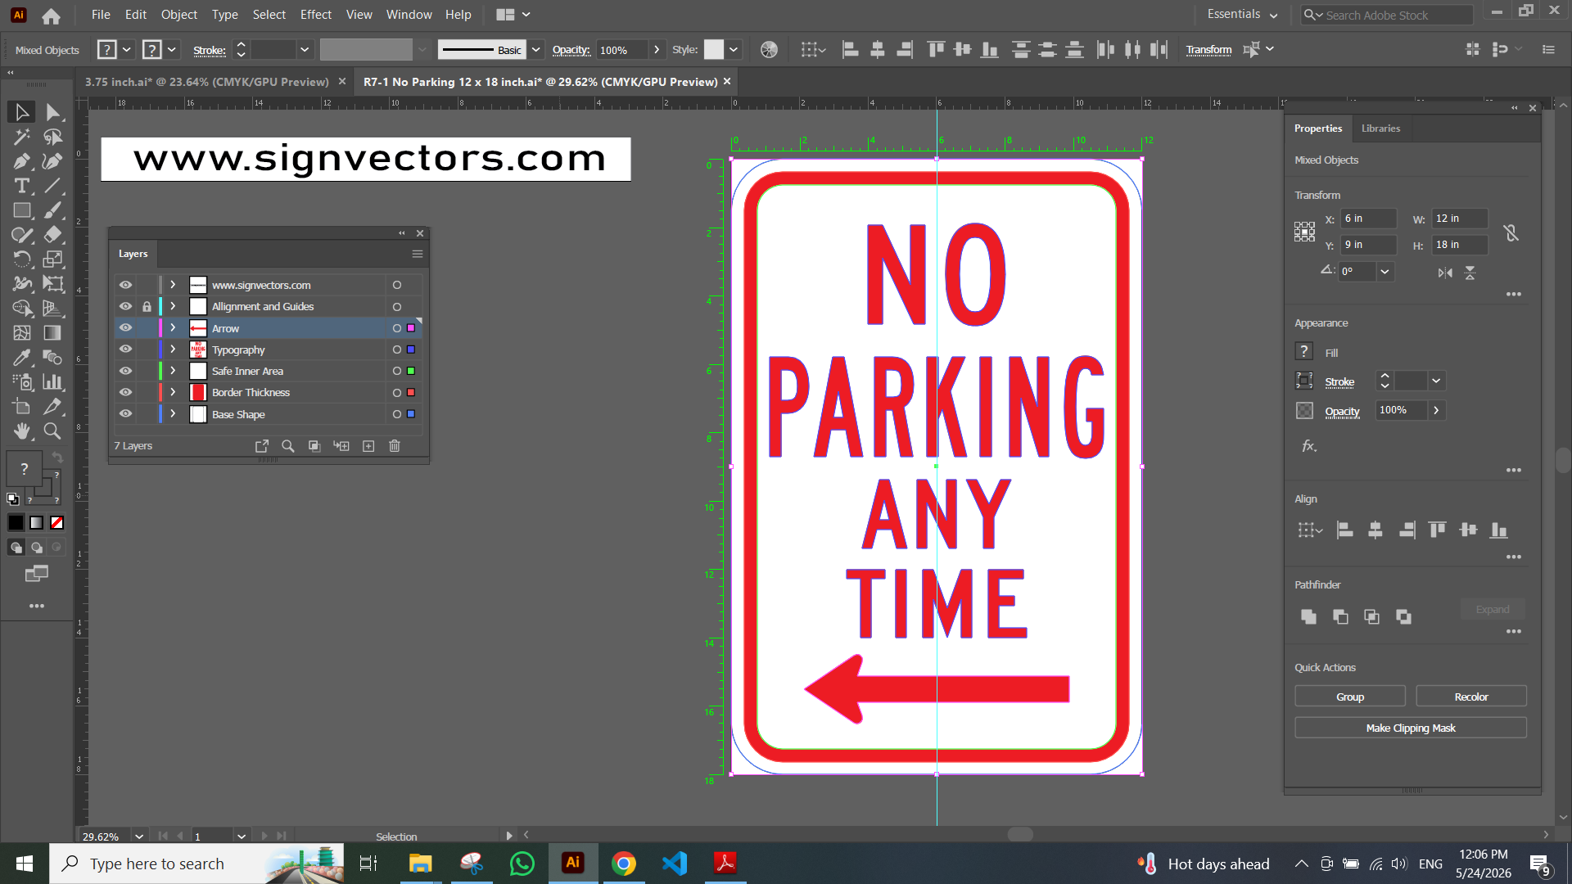
Task: Select the Scale tool
Action: (x=53, y=259)
